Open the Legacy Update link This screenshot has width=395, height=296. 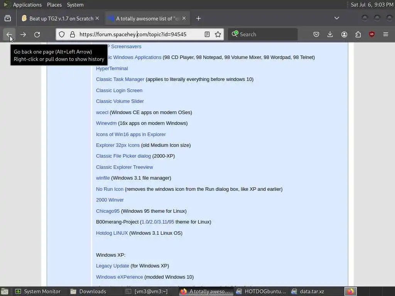pyautogui.click(x=112, y=266)
